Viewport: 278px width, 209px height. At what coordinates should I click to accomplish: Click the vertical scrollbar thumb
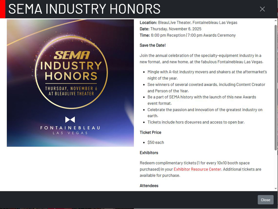coord(276,87)
